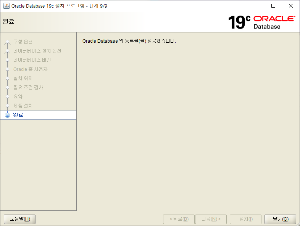Select the 데이터베이스 설치 옵션 step
Image resolution: width=300 pixels, height=226 pixels.
click(37, 51)
